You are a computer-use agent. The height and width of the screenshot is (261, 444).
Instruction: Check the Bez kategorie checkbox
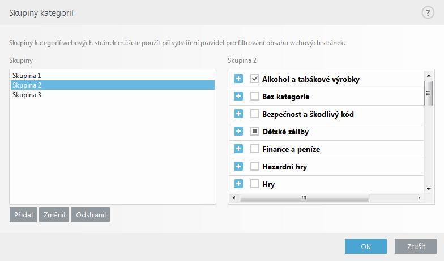click(255, 96)
